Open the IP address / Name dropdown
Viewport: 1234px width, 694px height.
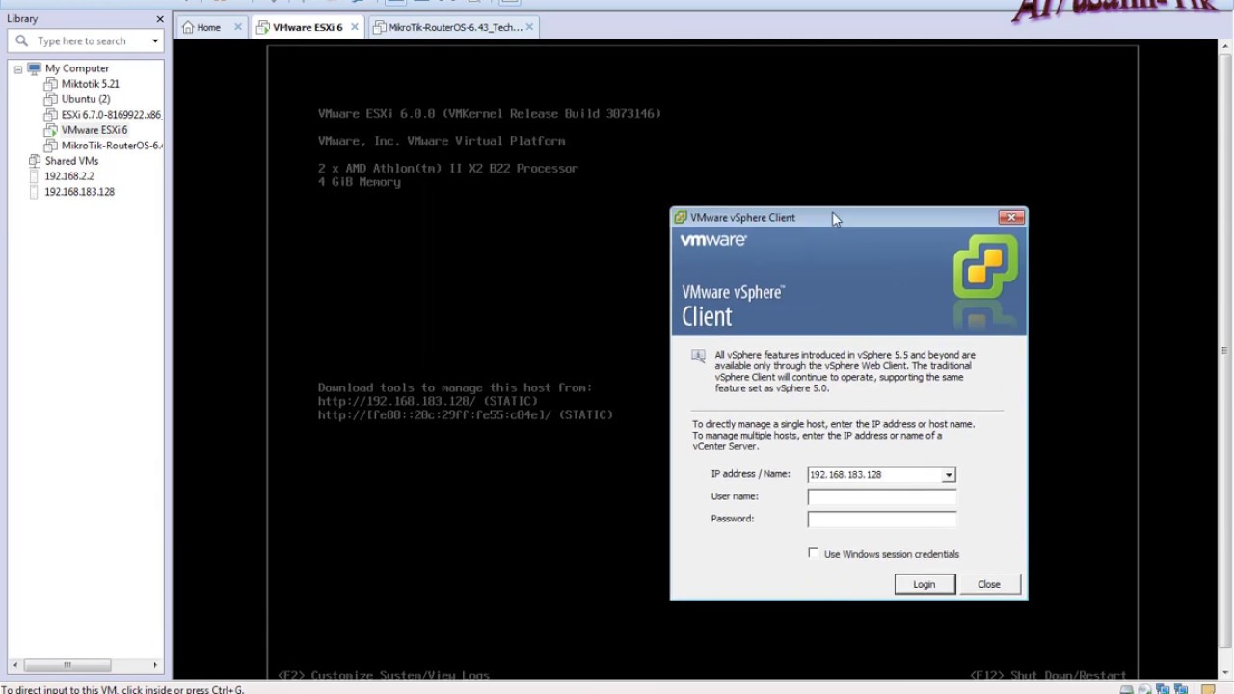[949, 475]
